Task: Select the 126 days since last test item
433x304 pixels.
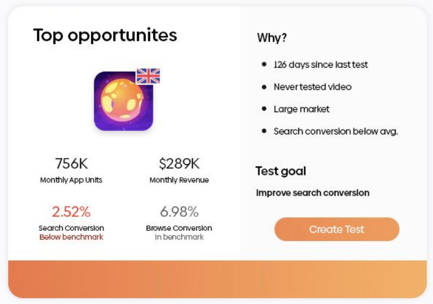Action: click(x=320, y=64)
